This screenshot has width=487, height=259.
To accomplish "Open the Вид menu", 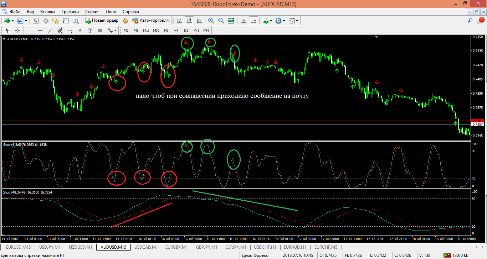I will coord(31,11).
